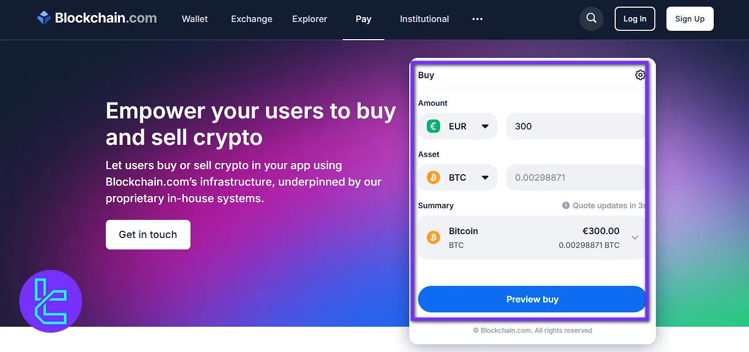Image resolution: width=749 pixels, height=352 pixels.
Task: Expand the Bitcoin summary chevron
Action: (635, 237)
